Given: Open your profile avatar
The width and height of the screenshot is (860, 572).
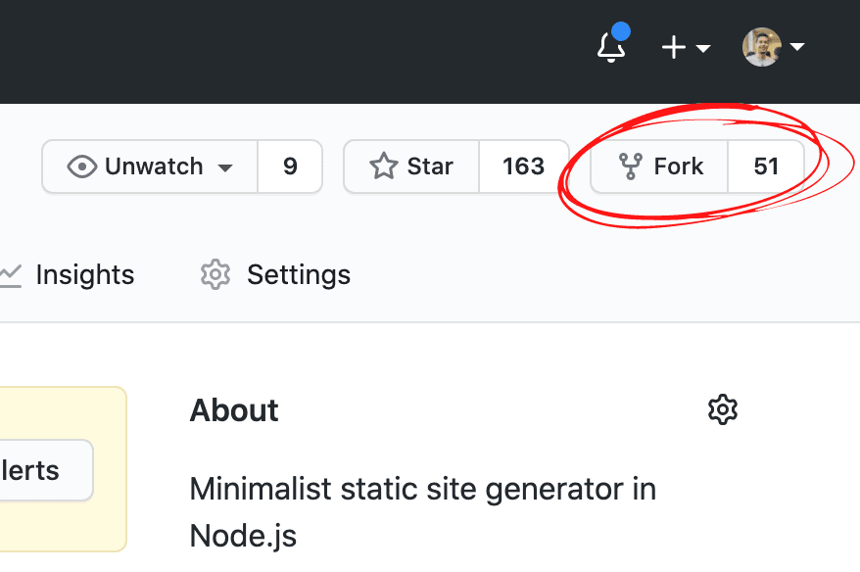Looking at the screenshot, I should 761,46.
